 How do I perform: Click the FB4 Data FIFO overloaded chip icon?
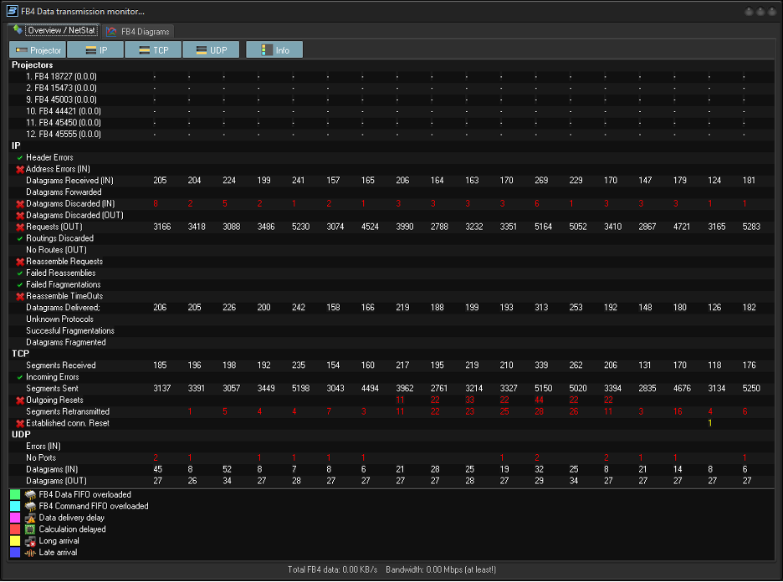point(30,494)
